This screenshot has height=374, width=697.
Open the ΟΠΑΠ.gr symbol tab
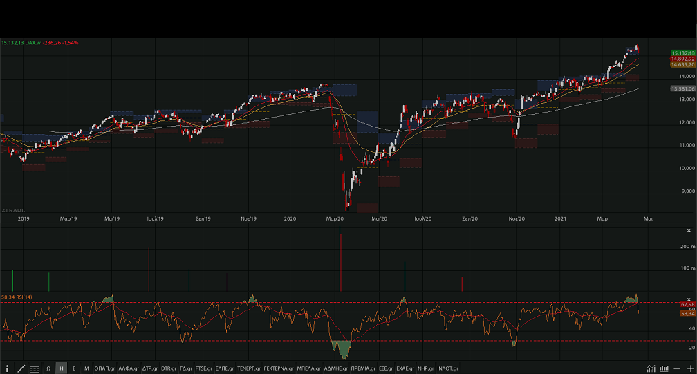[105, 368]
